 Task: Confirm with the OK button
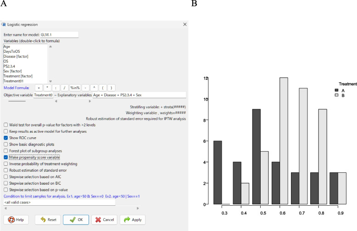[76, 220]
